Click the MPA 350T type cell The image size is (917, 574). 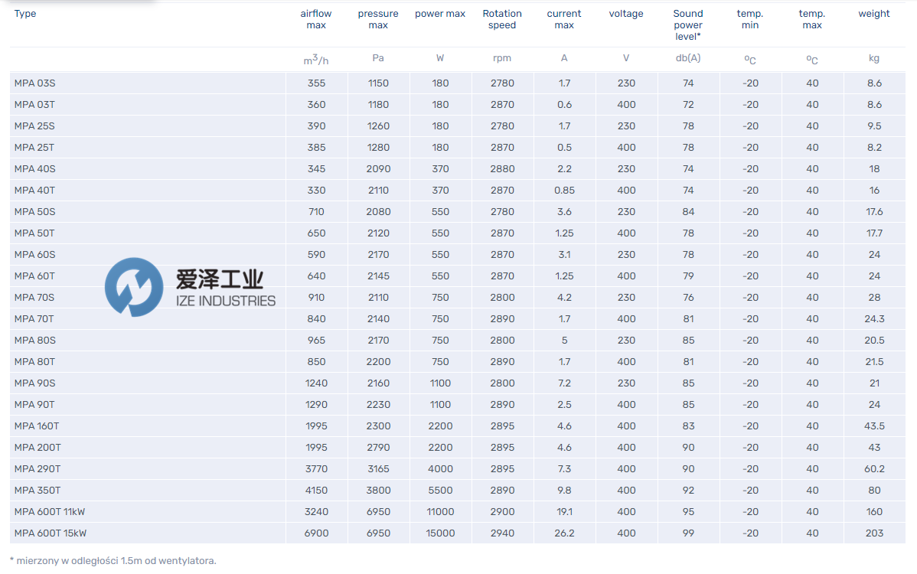37,491
